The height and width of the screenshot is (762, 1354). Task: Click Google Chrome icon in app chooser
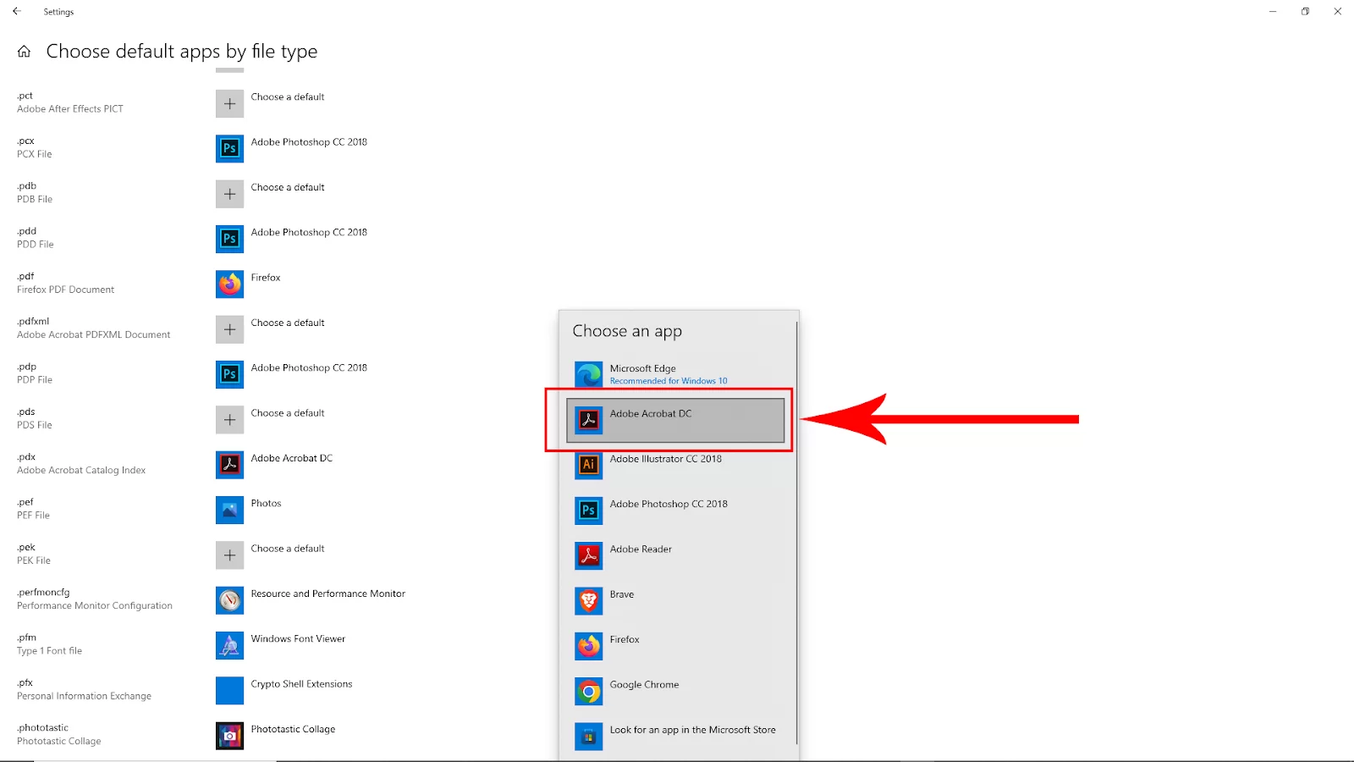coord(589,692)
